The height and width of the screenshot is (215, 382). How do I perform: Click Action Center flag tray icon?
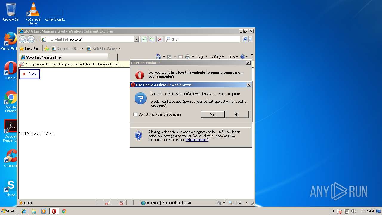point(339,211)
